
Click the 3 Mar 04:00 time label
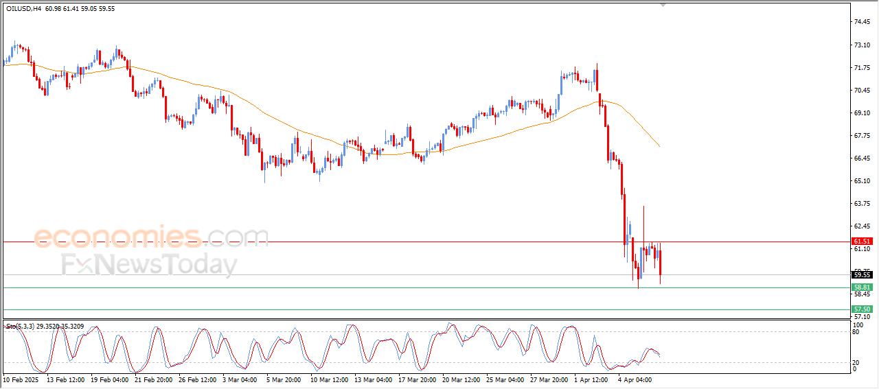click(238, 379)
